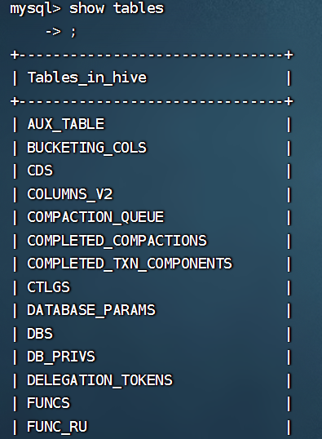Viewport: 322px width, 439px height.
Task: Select COMPLETED_COMPACTIONS text
Action: 117,241
